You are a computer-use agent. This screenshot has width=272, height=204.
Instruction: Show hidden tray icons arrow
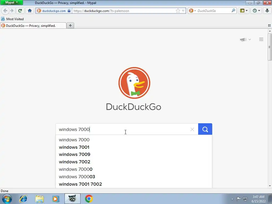(x=232, y=199)
